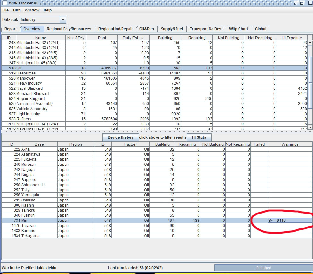Open the File menu
Image resolution: width=313 pixels, height=274 pixels.
click(5, 10)
